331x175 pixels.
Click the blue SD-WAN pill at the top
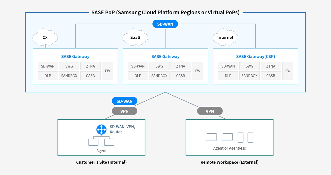(165, 24)
